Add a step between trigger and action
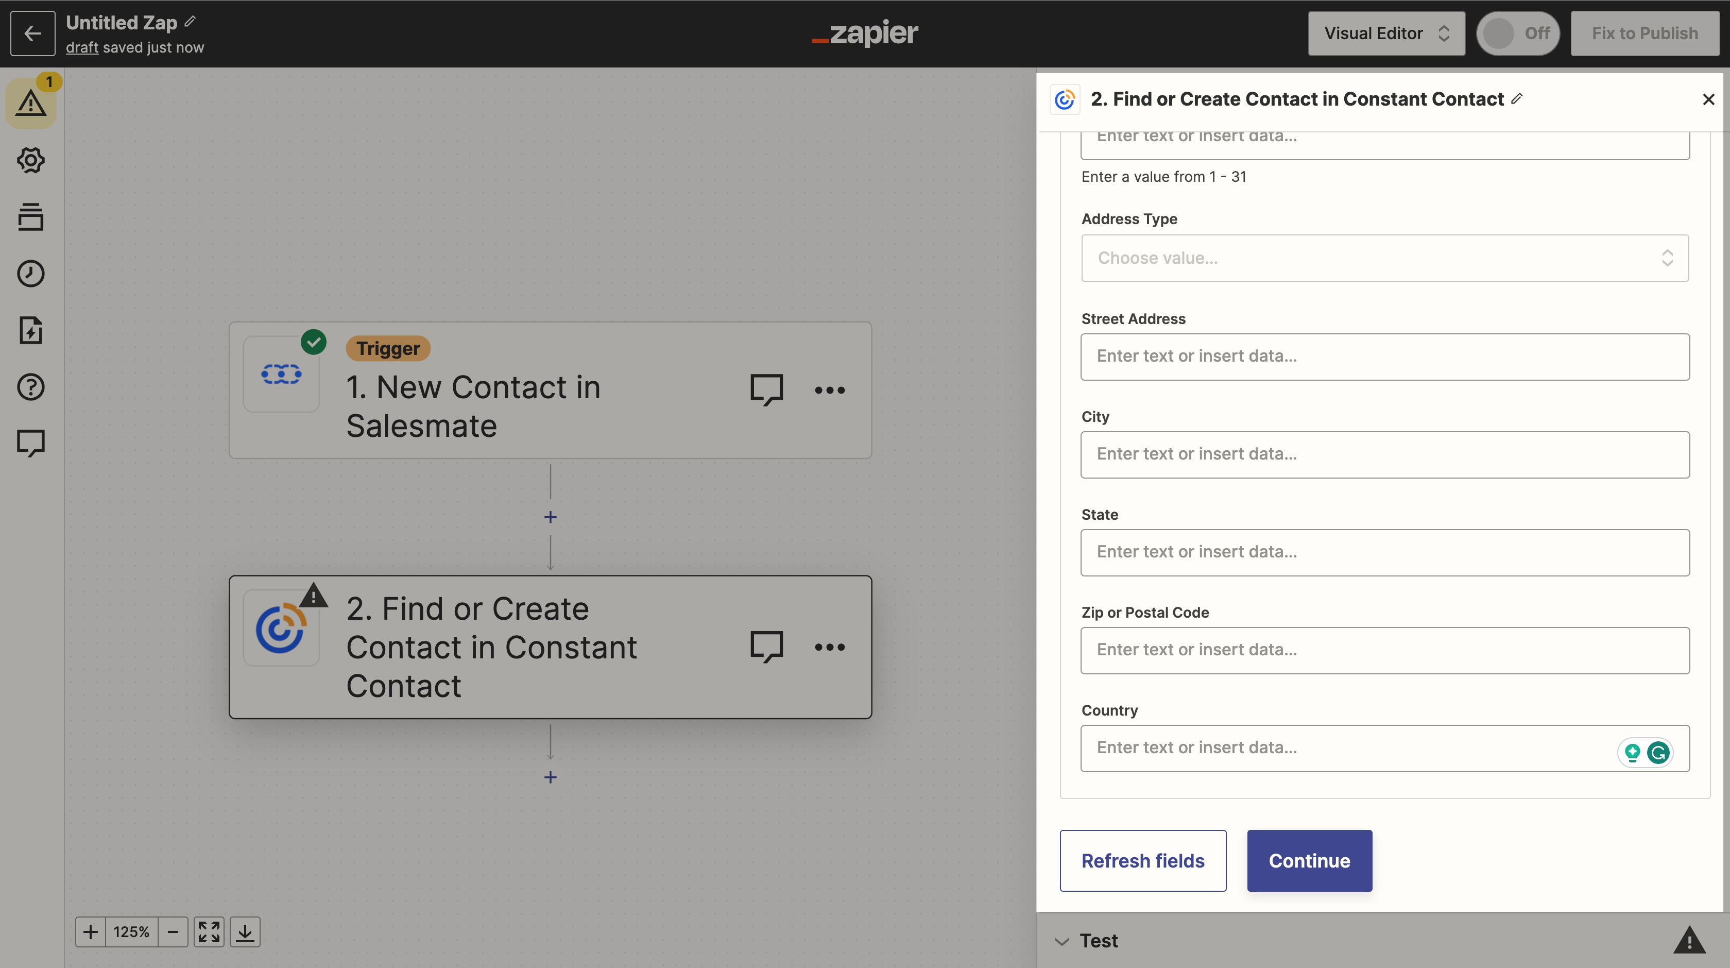Image resolution: width=1730 pixels, height=968 pixels. [550, 517]
